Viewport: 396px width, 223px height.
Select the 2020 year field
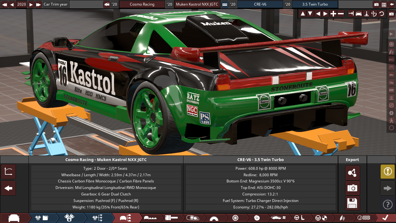coord(21,4)
